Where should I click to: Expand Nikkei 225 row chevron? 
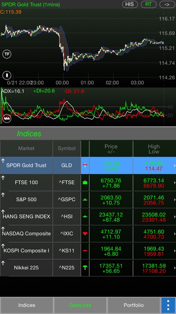point(174,268)
